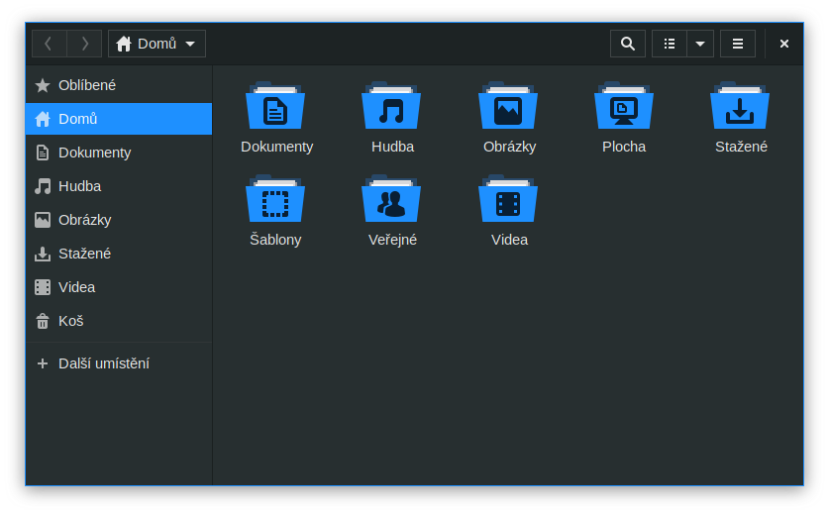Toggle the list view button
This screenshot has width=829, height=514.
pyautogui.click(x=670, y=44)
